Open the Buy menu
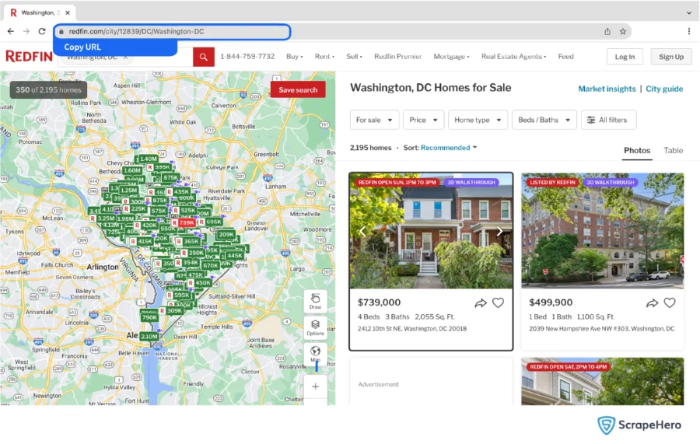Screen dimensions: 700x444 click(295, 57)
